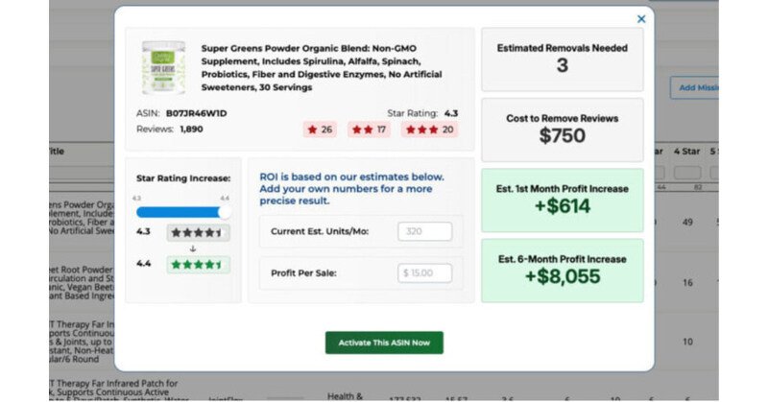Click the Est. 6-Month Profit Increase card
The height and width of the screenshot is (402, 768).
(562, 269)
